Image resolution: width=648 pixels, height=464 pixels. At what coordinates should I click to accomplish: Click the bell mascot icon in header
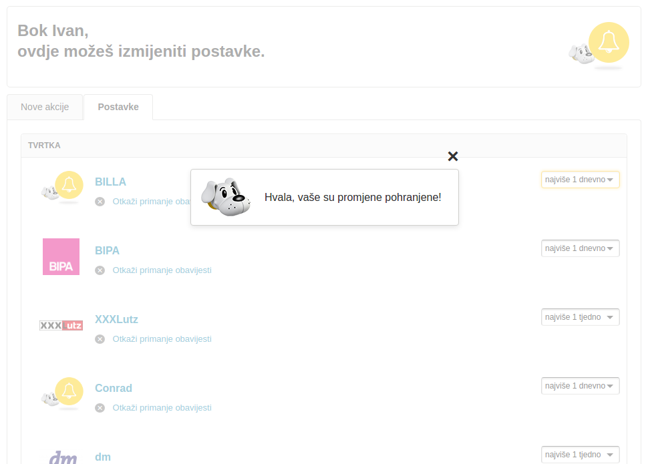point(599,45)
